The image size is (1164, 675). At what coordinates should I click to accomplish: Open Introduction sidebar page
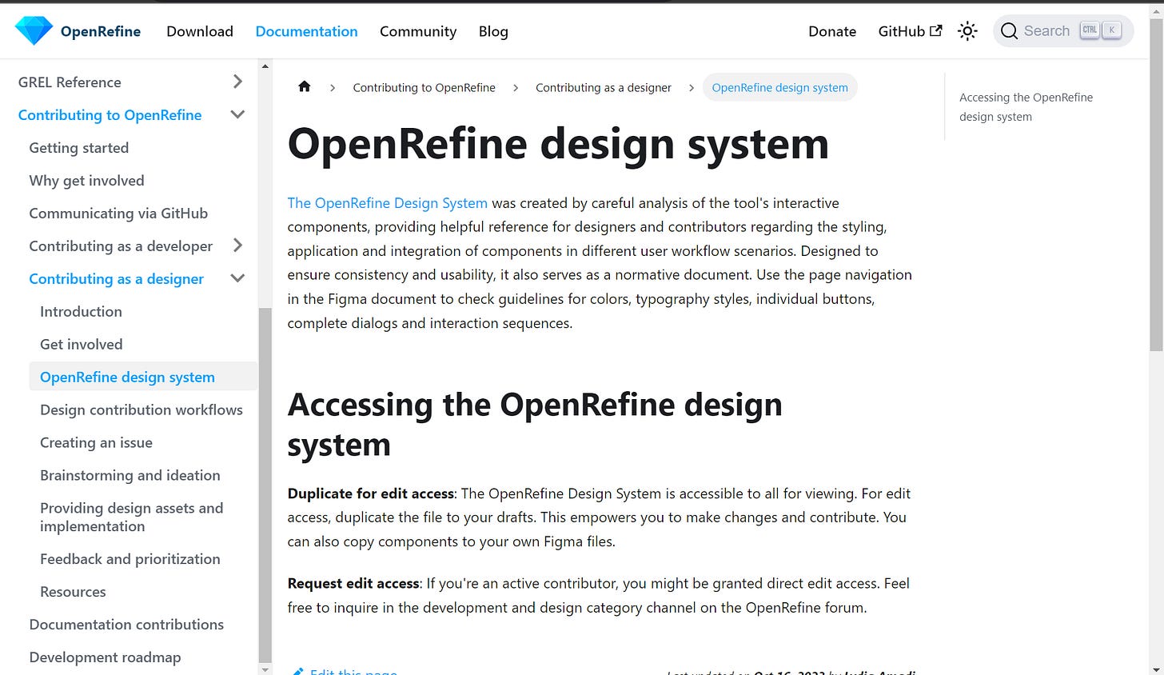point(81,312)
